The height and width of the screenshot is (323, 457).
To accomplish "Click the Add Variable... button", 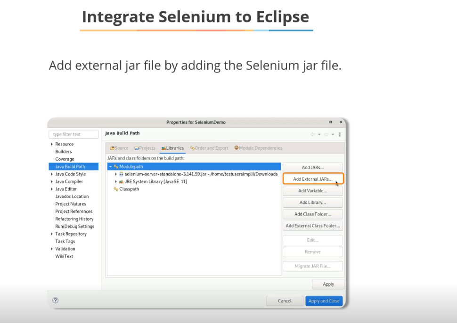I will click(313, 191).
